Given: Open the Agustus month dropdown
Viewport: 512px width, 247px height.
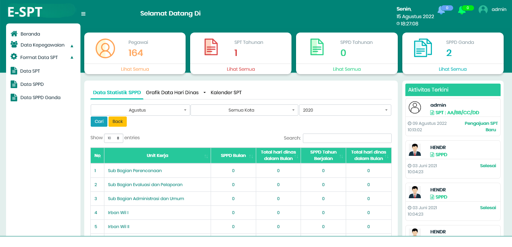Looking at the screenshot, I should 140,110.
